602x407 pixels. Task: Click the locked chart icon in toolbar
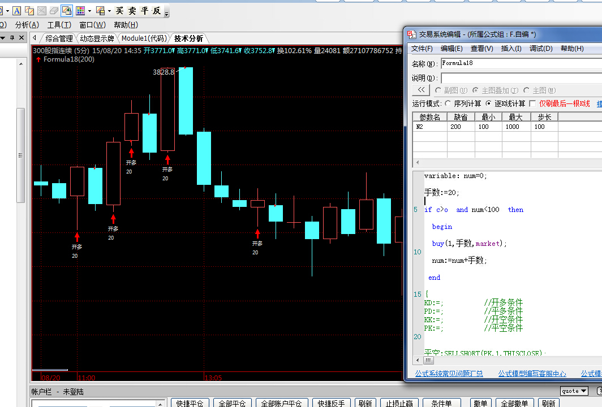(66, 11)
